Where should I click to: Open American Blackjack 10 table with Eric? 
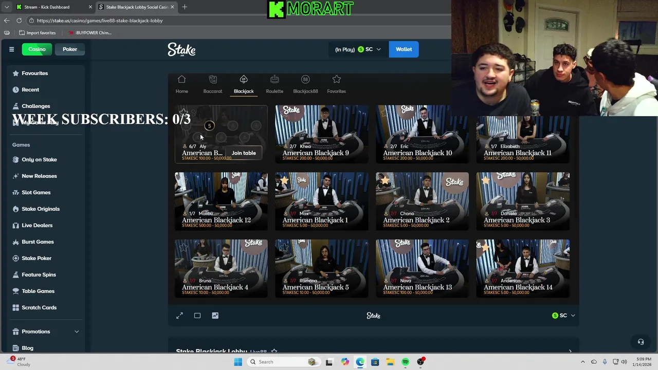422,134
